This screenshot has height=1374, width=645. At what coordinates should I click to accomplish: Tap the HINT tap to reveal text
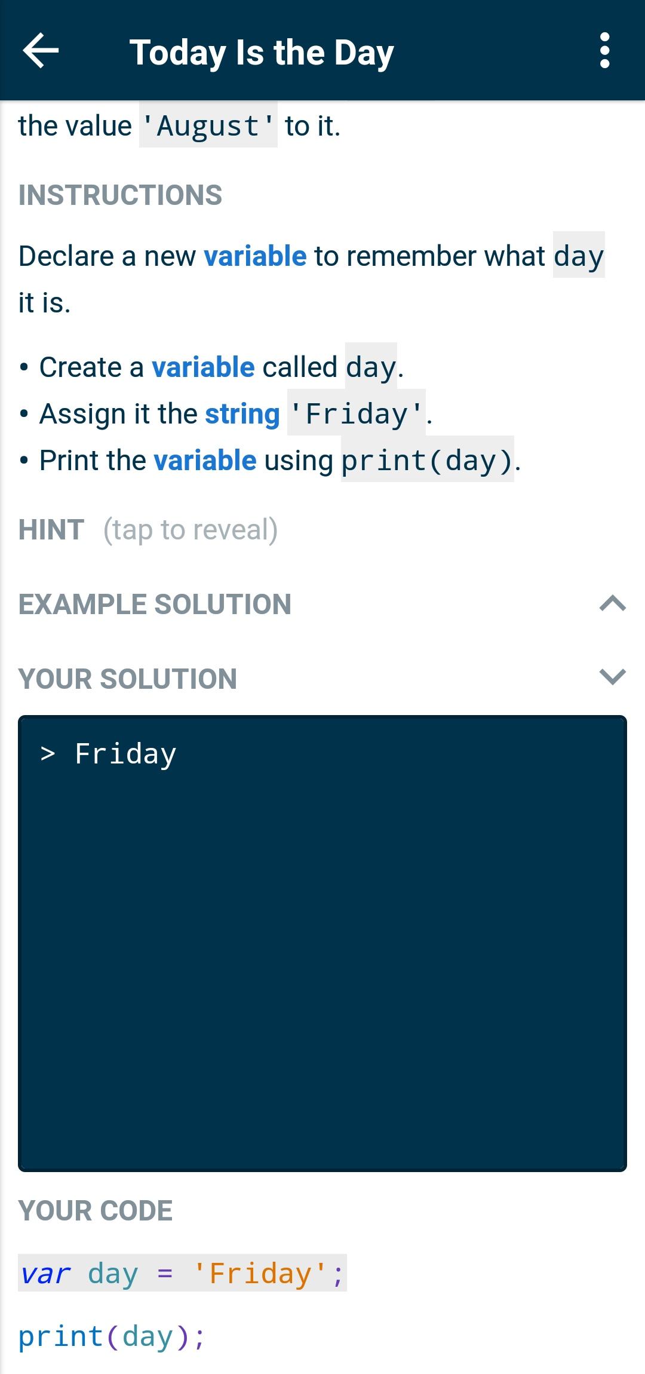coord(190,530)
